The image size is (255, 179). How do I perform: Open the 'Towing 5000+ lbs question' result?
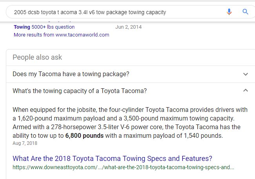(x=44, y=27)
